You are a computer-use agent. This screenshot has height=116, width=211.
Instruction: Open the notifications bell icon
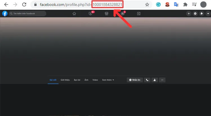point(202,14)
